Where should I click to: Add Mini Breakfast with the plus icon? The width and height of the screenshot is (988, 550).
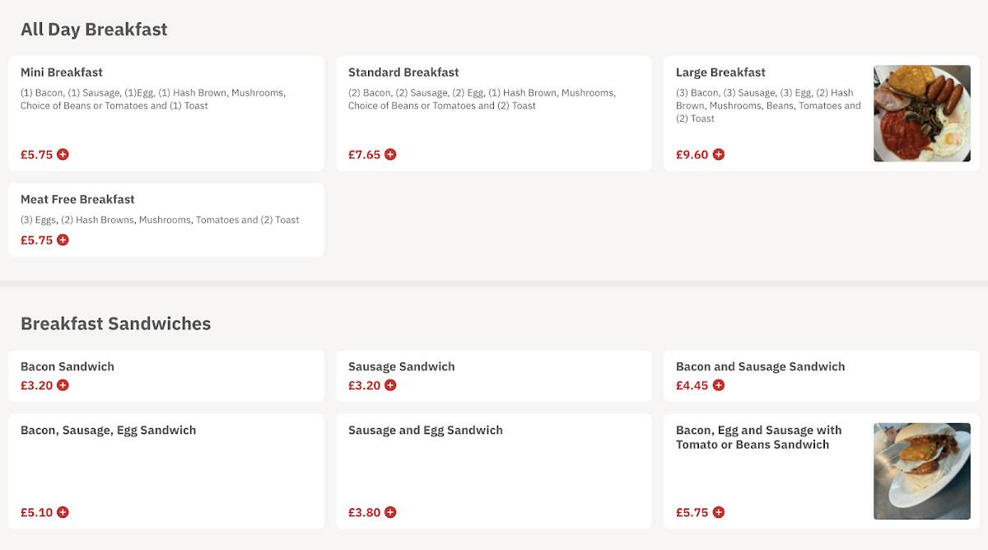pos(63,154)
